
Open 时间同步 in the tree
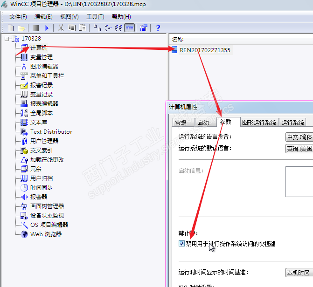(42, 188)
